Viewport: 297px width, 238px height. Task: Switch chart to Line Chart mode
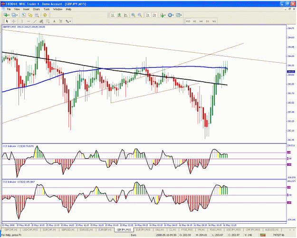point(125,15)
